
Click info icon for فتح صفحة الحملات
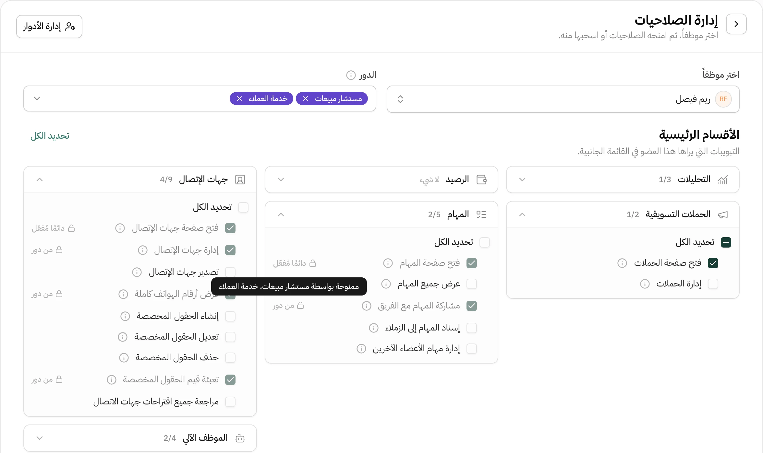(x=622, y=263)
